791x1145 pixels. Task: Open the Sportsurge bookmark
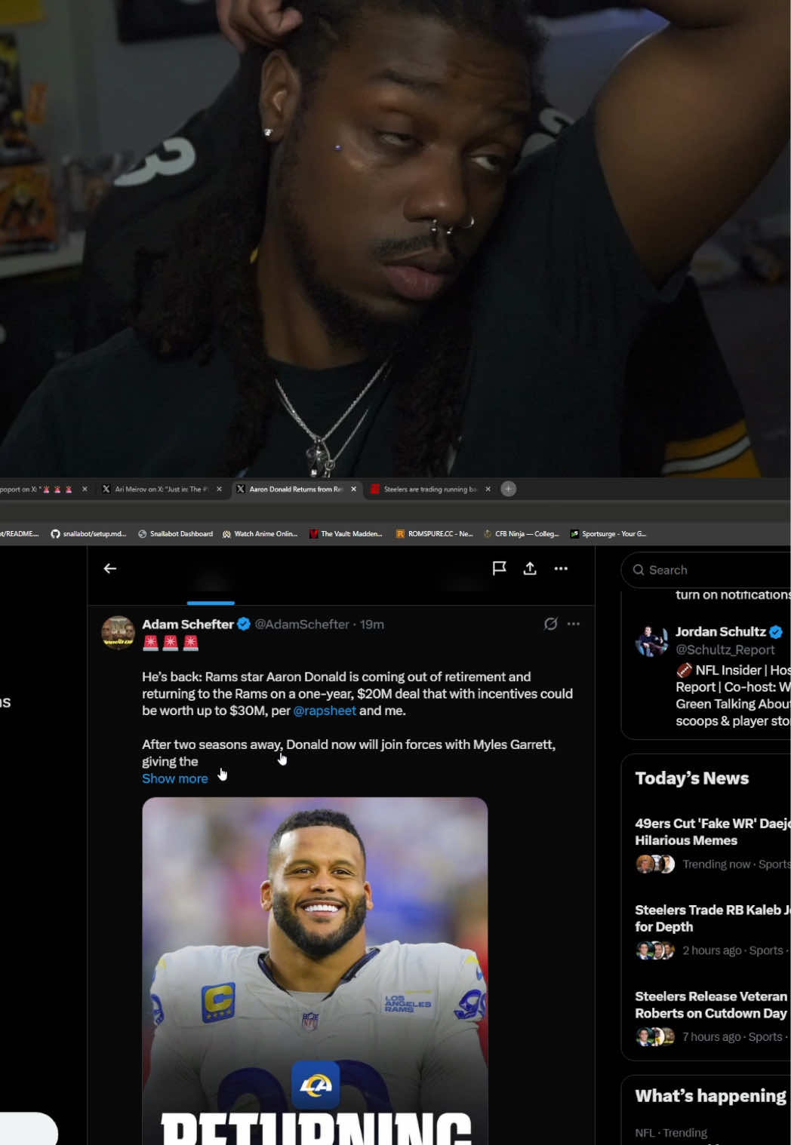click(x=608, y=533)
